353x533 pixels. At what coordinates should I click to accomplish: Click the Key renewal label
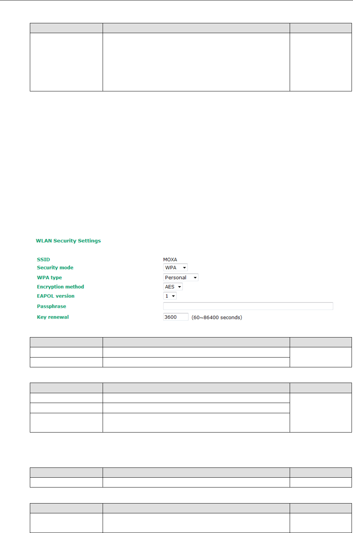[x=53, y=317]
